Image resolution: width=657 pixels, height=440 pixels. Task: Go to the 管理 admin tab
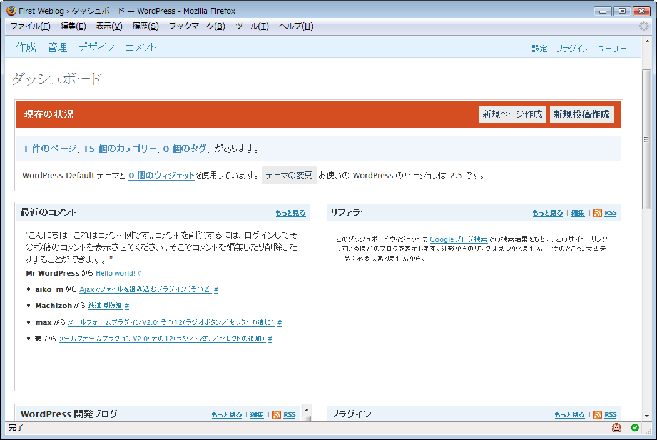(x=57, y=47)
